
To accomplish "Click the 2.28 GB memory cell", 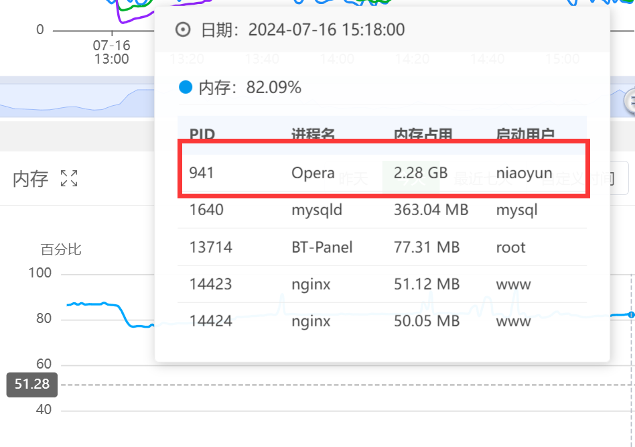I will [421, 173].
